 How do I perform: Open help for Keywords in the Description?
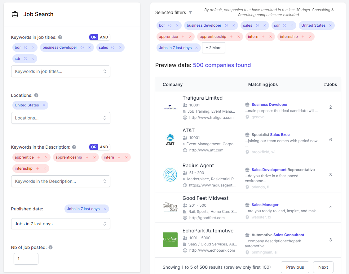pos(74,147)
